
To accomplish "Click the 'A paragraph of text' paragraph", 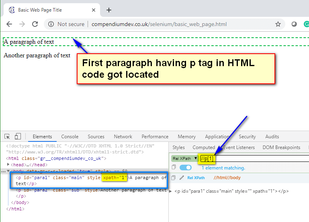I will (x=29, y=42).
